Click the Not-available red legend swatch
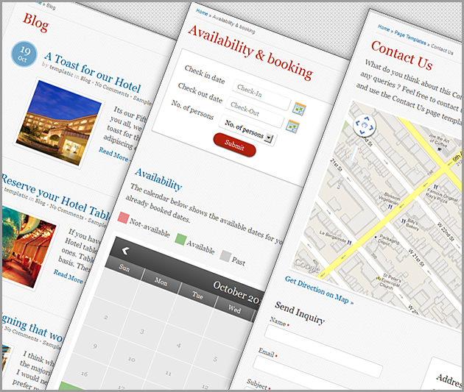 [123, 218]
